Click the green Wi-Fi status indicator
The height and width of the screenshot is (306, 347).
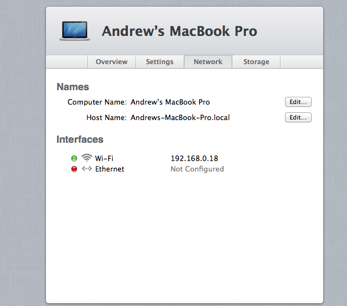click(x=74, y=158)
